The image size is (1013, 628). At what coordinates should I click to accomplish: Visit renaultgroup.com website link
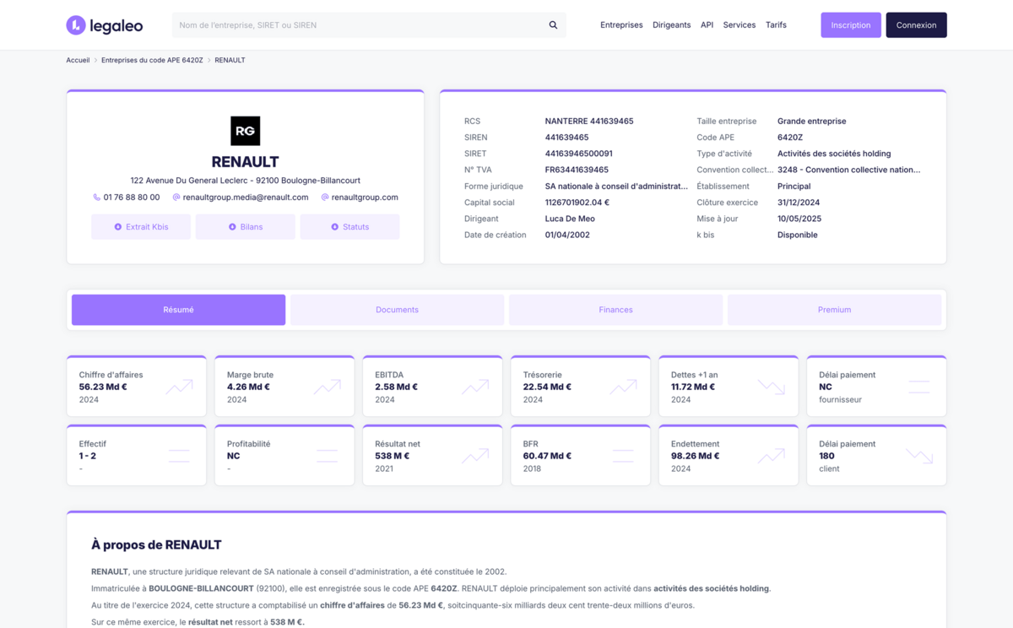click(365, 198)
